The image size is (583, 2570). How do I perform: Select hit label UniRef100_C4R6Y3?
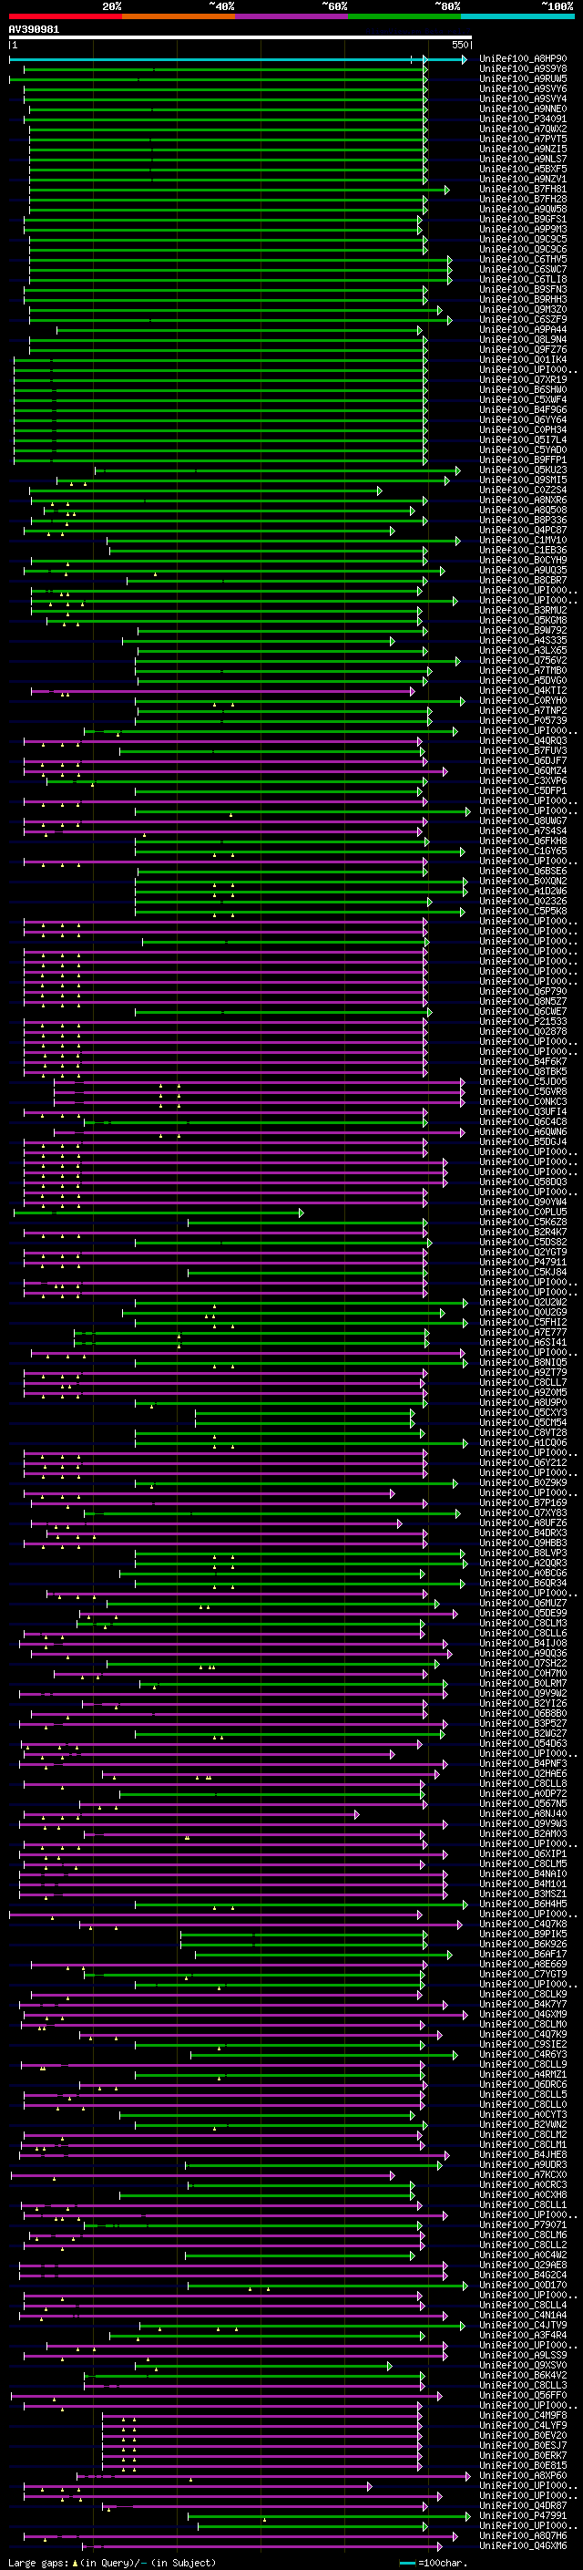[x=523, y=2054]
